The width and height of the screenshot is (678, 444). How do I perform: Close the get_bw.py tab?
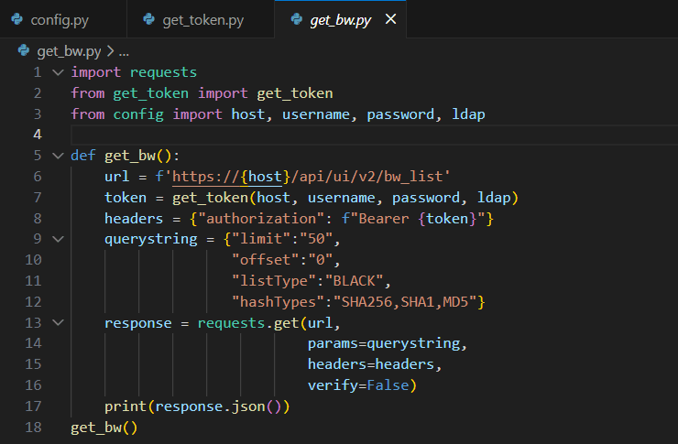click(390, 19)
